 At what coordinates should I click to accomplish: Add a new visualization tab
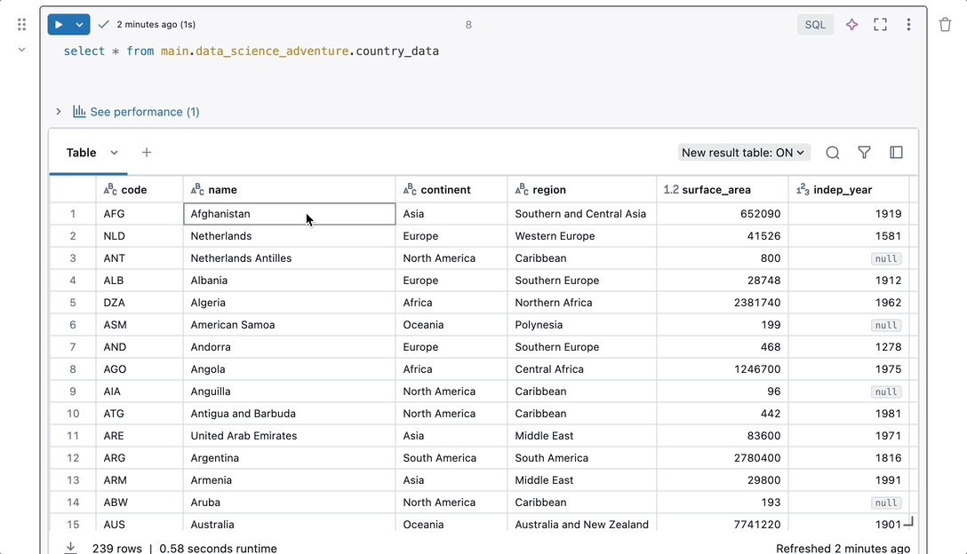(x=146, y=152)
